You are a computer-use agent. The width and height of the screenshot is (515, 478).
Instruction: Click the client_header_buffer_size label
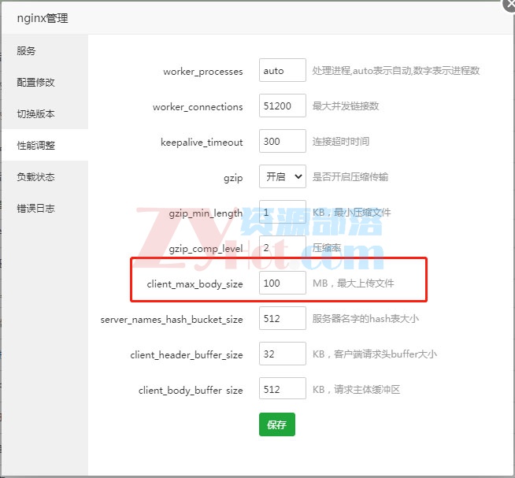[187, 355]
